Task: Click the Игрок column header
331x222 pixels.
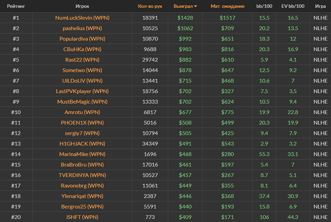Action: coord(82,6)
